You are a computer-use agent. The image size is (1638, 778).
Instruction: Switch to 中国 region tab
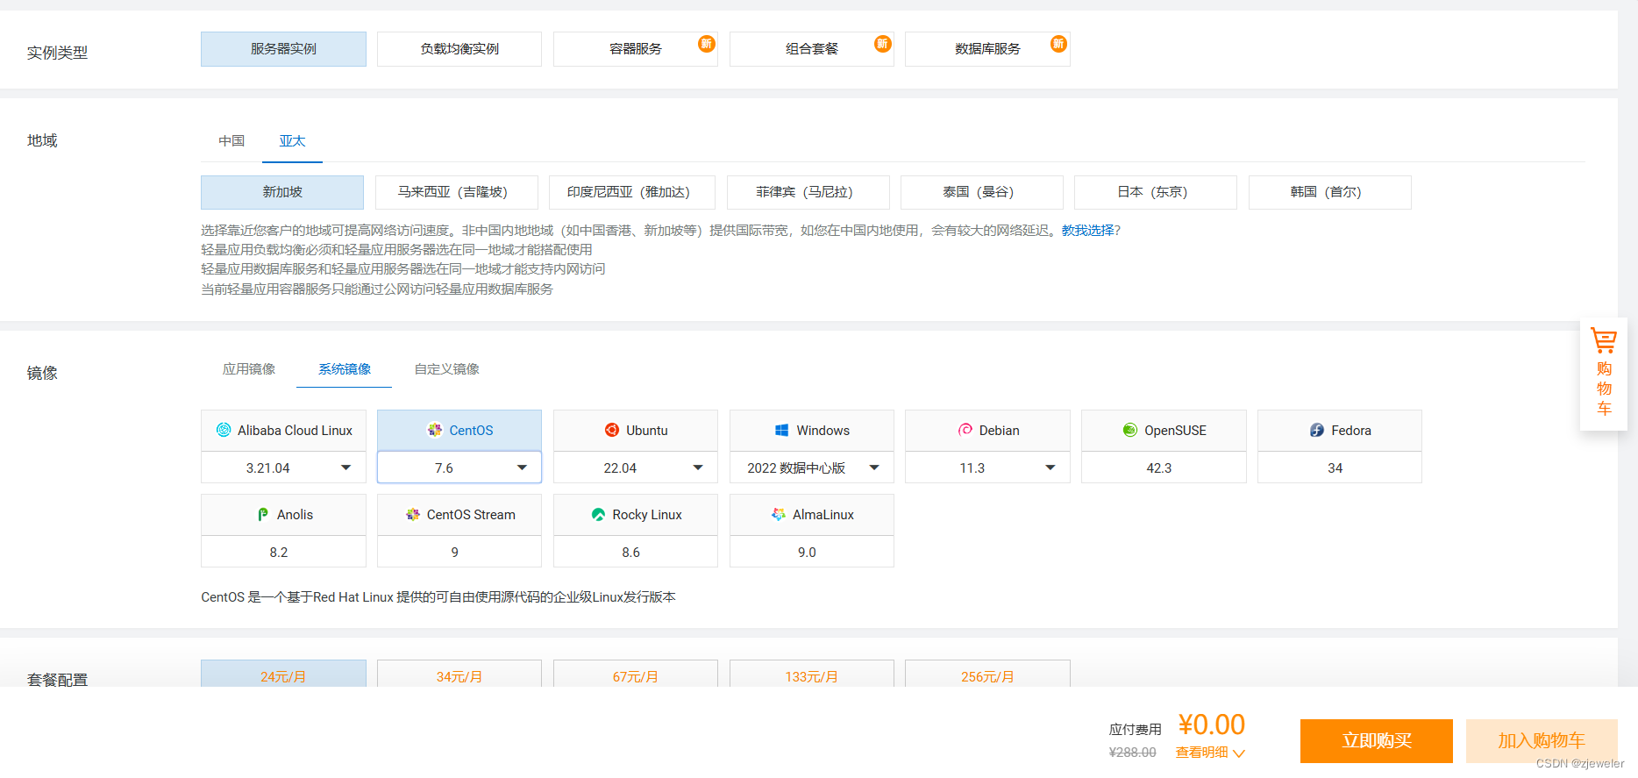pos(231,141)
